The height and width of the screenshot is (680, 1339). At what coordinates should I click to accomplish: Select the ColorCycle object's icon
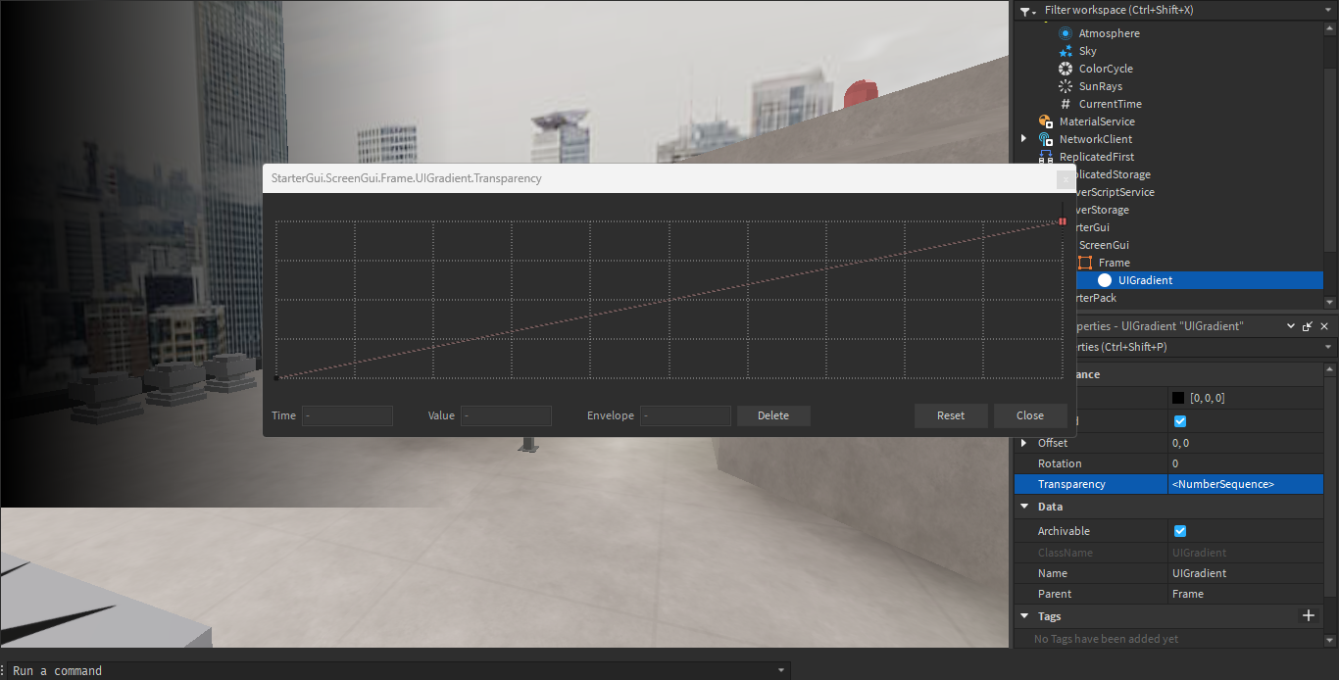pyautogui.click(x=1065, y=68)
